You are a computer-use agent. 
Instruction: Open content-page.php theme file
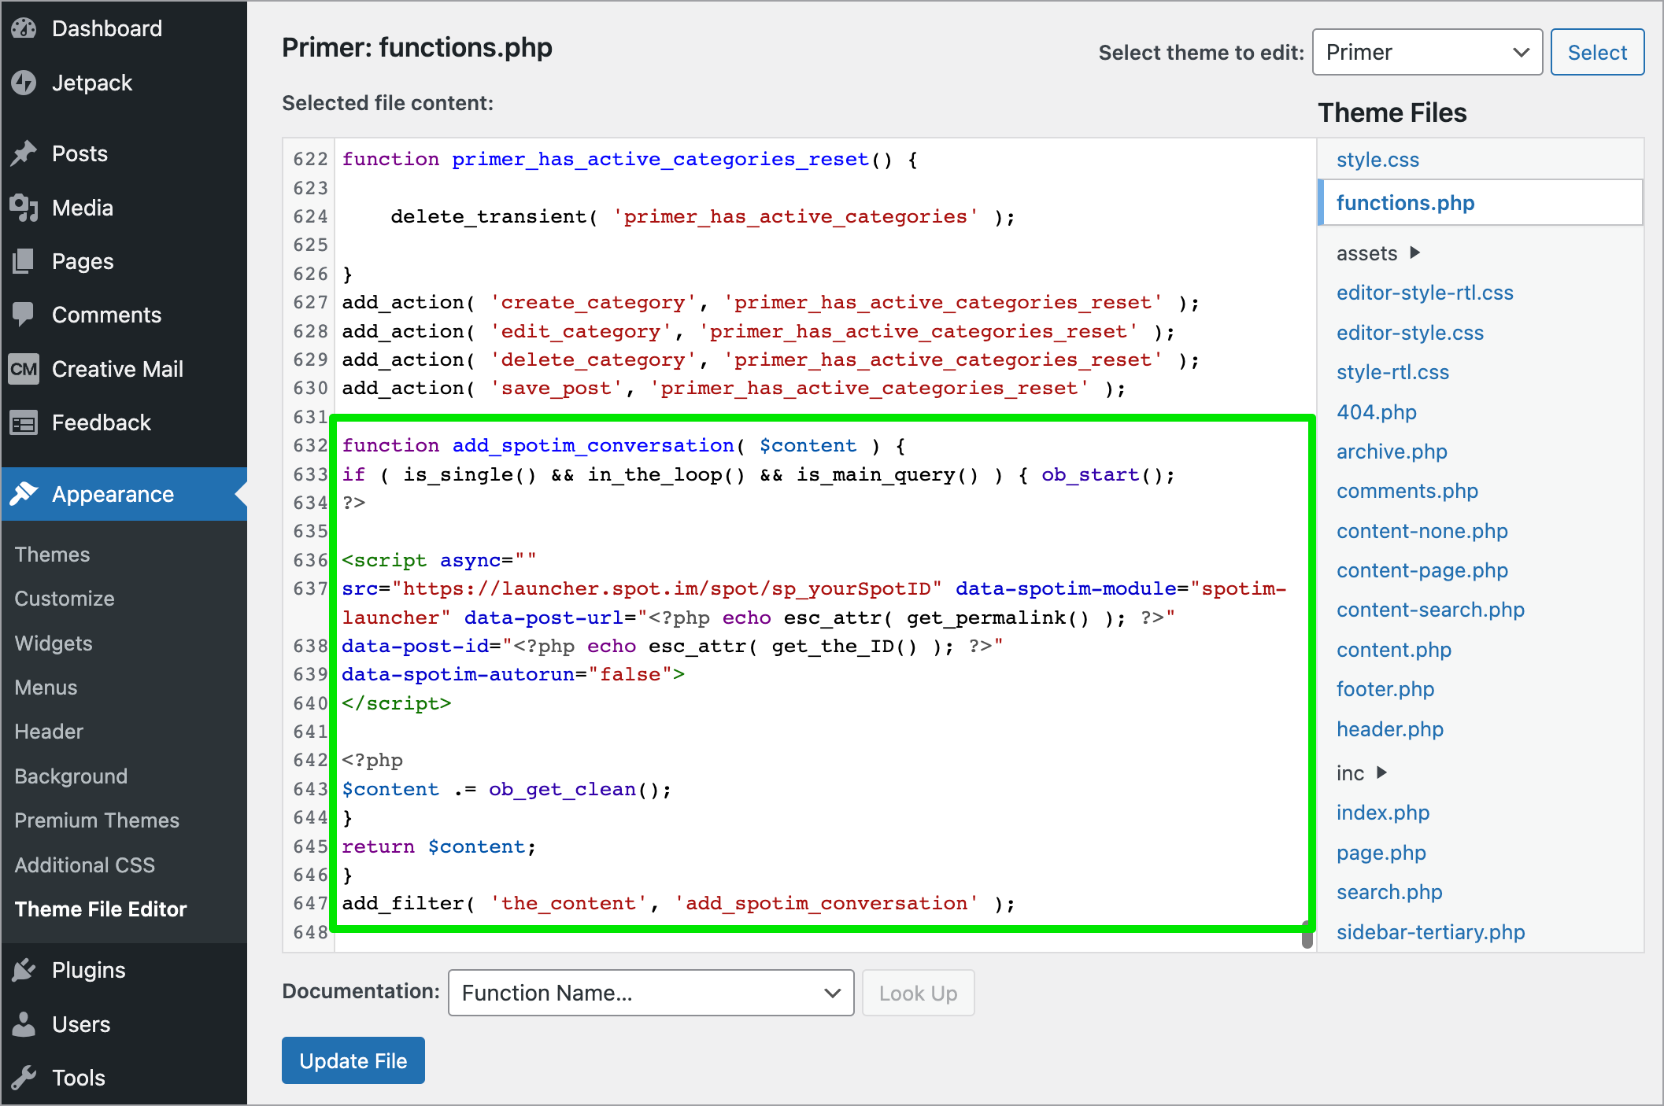point(1422,570)
